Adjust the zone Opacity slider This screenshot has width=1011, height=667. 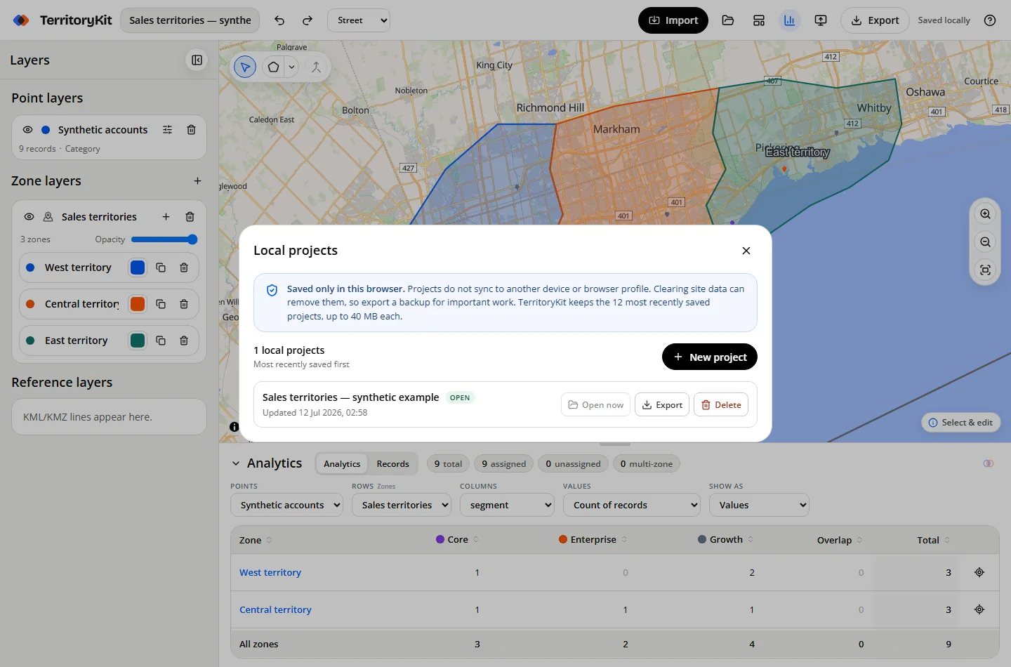pos(164,239)
